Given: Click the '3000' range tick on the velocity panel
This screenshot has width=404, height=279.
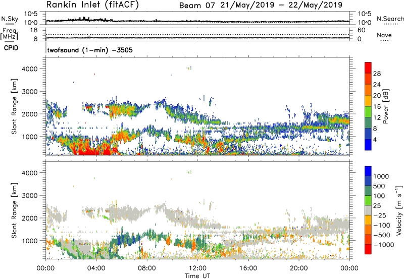Looking at the screenshot, I should pos(29,195).
